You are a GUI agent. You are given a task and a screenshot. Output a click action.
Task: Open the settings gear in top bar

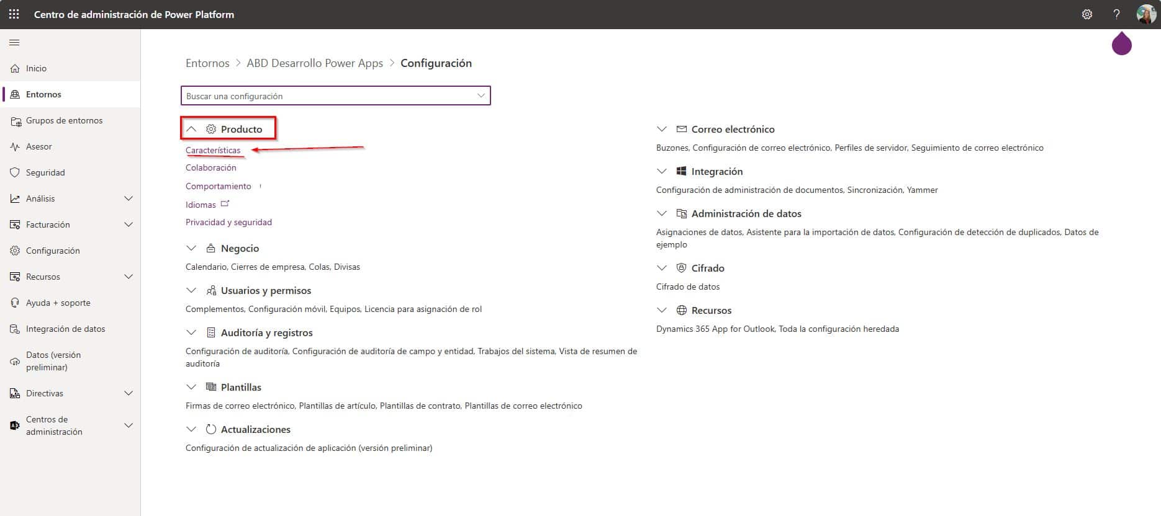1087,14
